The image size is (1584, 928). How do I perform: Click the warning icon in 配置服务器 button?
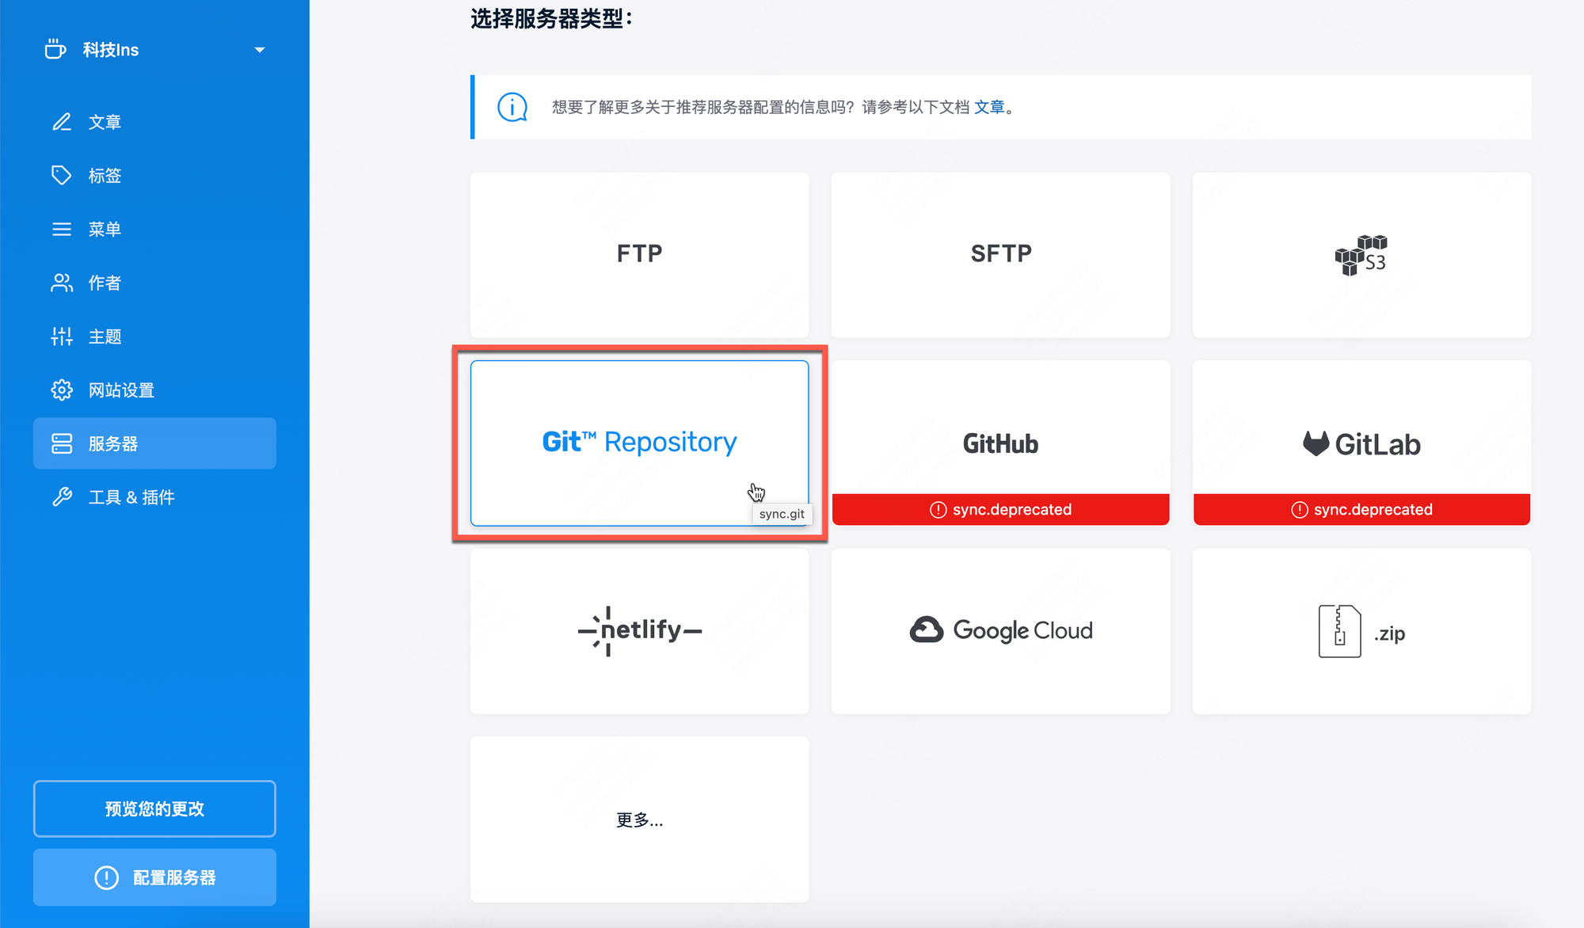pyautogui.click(x=106, y=877)
